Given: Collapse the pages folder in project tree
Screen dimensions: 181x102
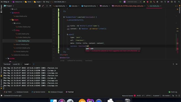Looking at the screenshot, I should 10,20.
